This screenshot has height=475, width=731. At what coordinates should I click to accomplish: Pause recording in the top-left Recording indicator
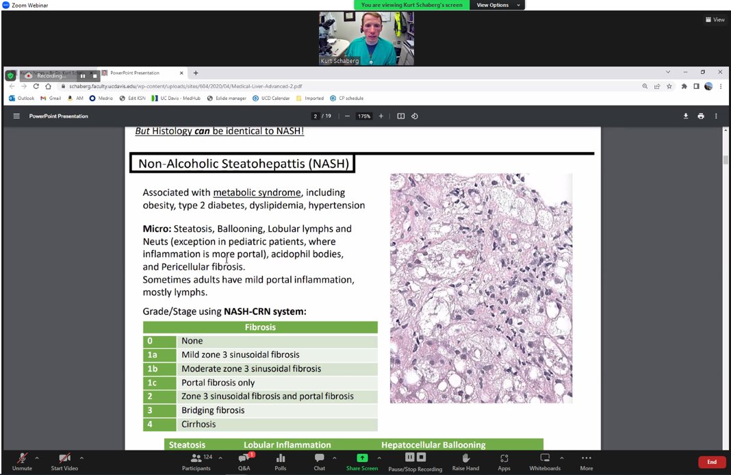pos(83,75)
